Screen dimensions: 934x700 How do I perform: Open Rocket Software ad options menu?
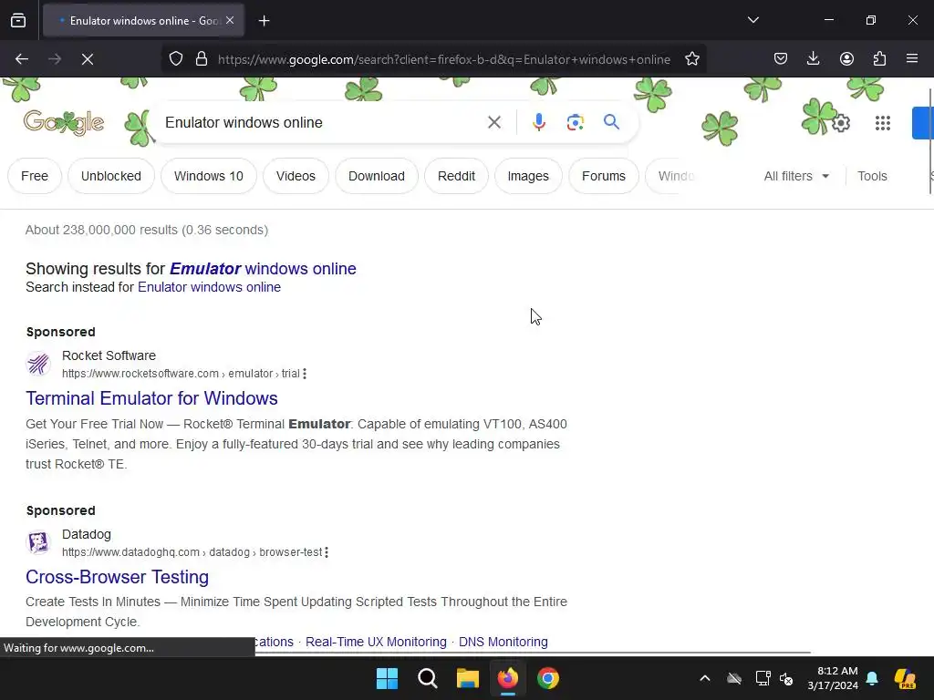click(305, 374)
